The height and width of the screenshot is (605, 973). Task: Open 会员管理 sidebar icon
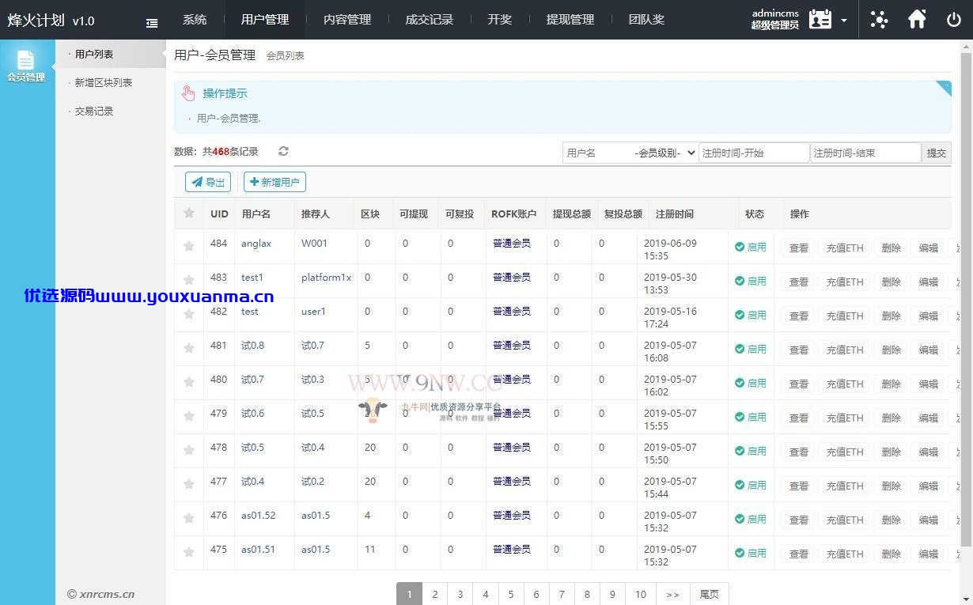tap(26, 66)
